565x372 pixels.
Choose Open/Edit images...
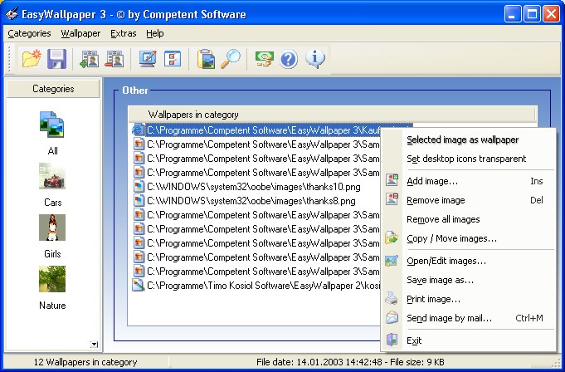pos(468,261)
